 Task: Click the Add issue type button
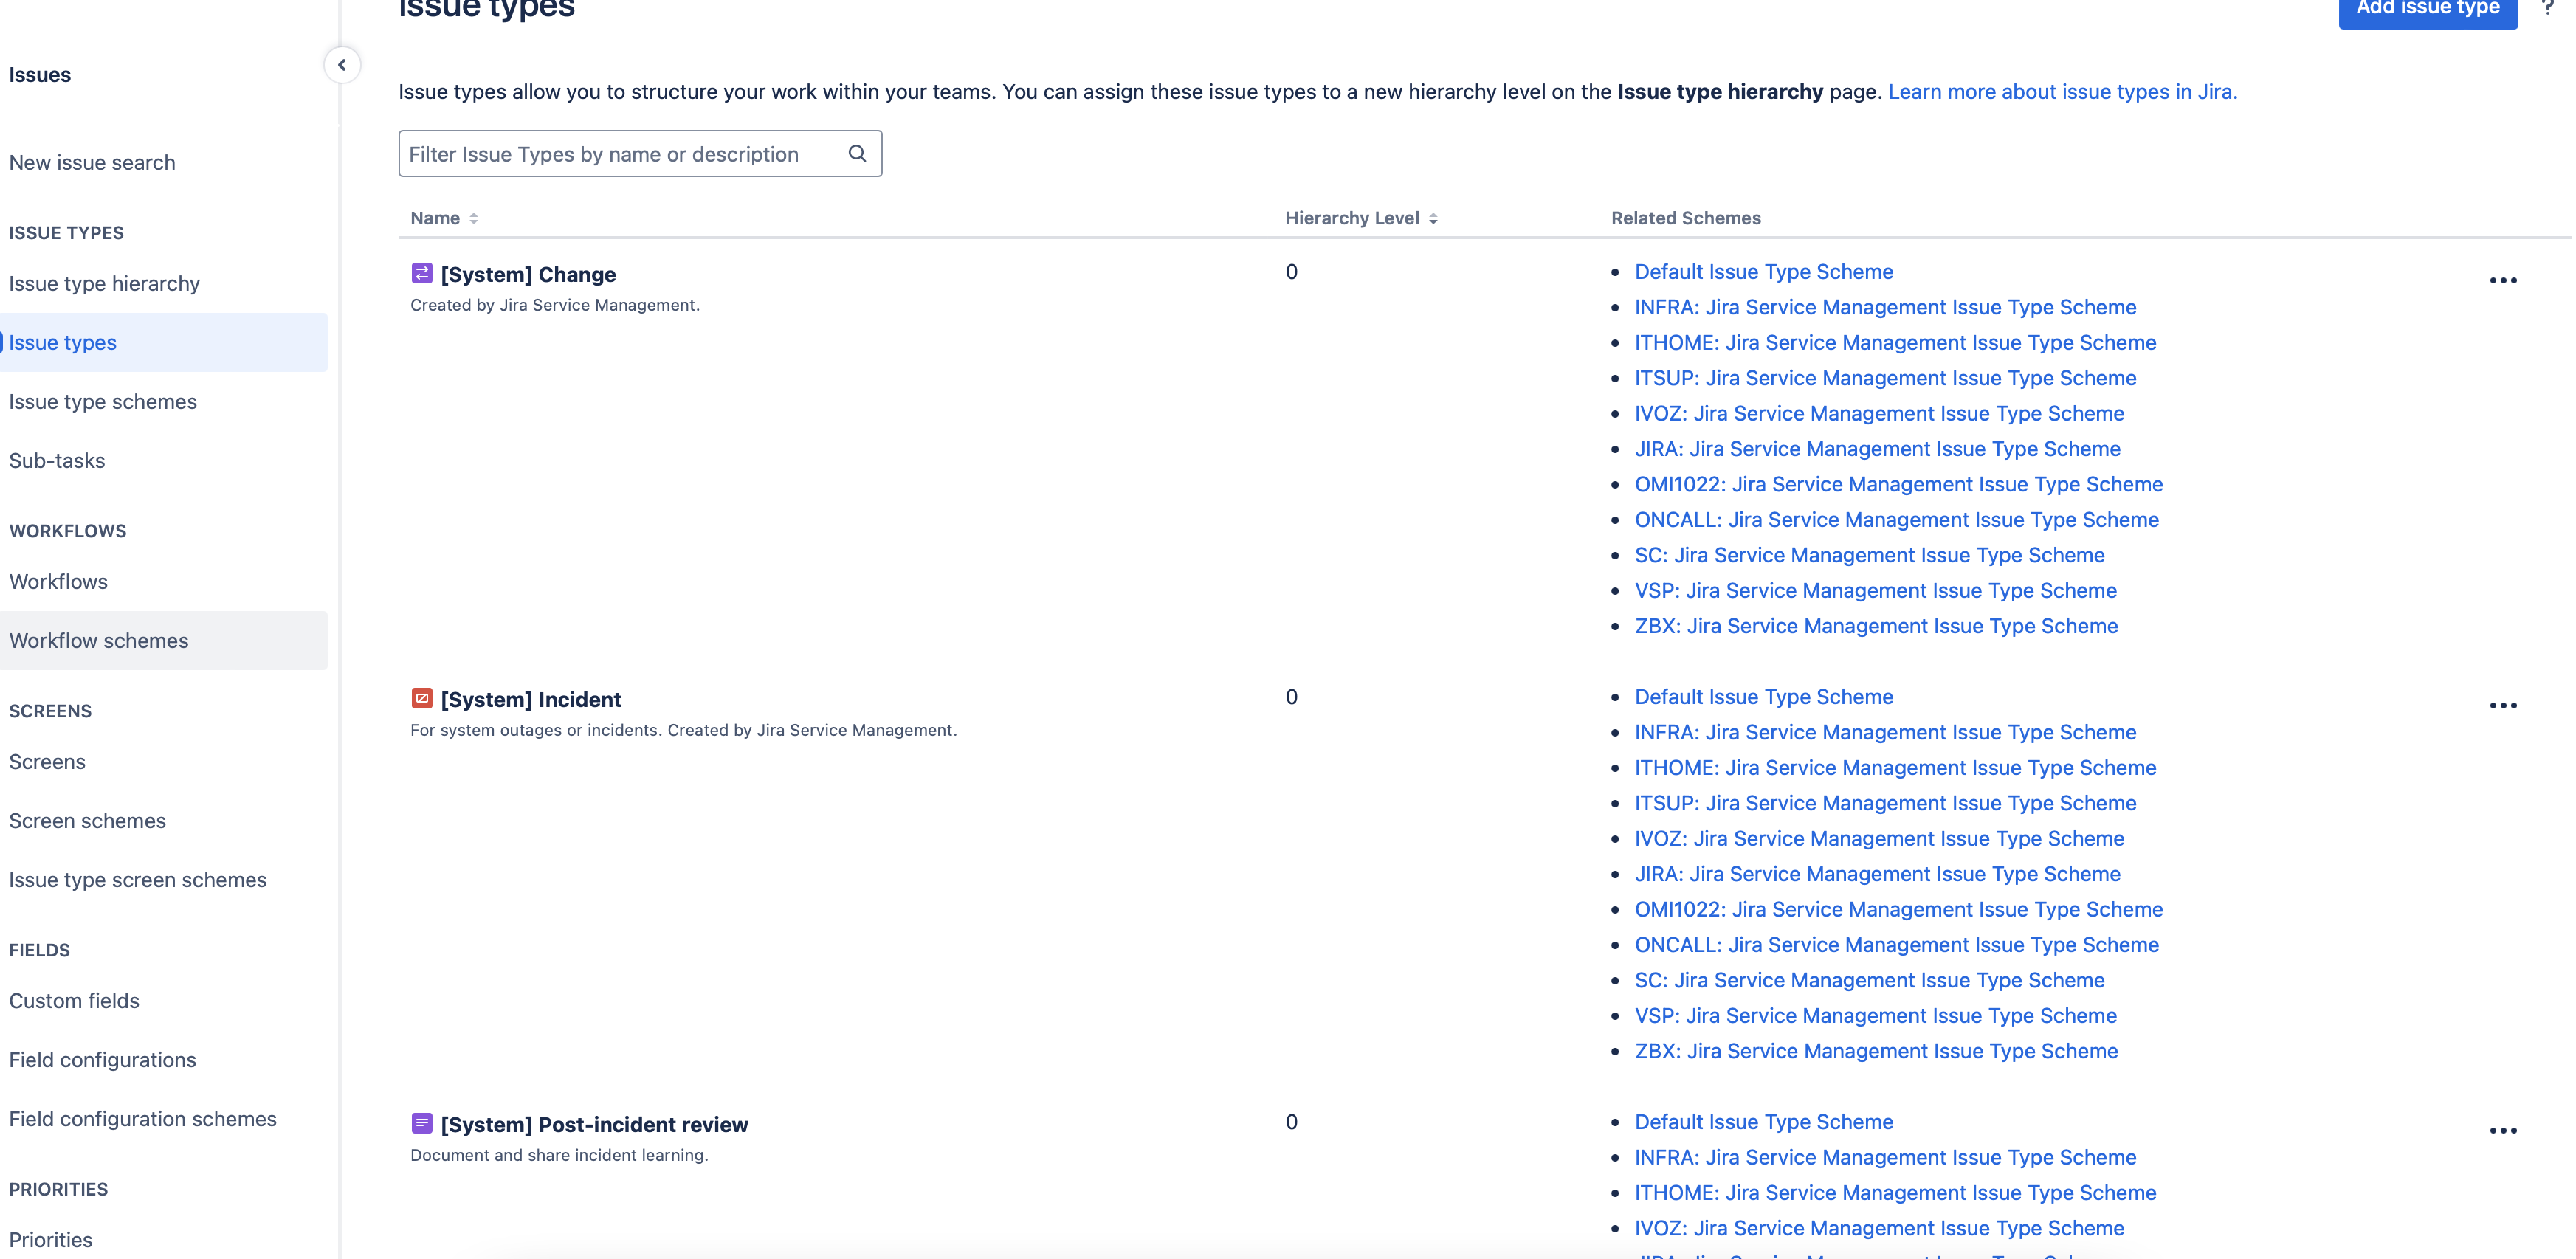2427,10
